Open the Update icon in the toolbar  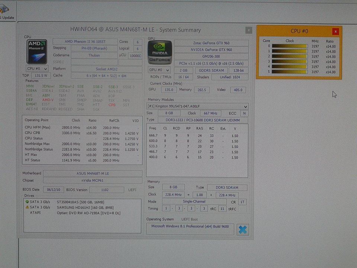tap(6, 12)
